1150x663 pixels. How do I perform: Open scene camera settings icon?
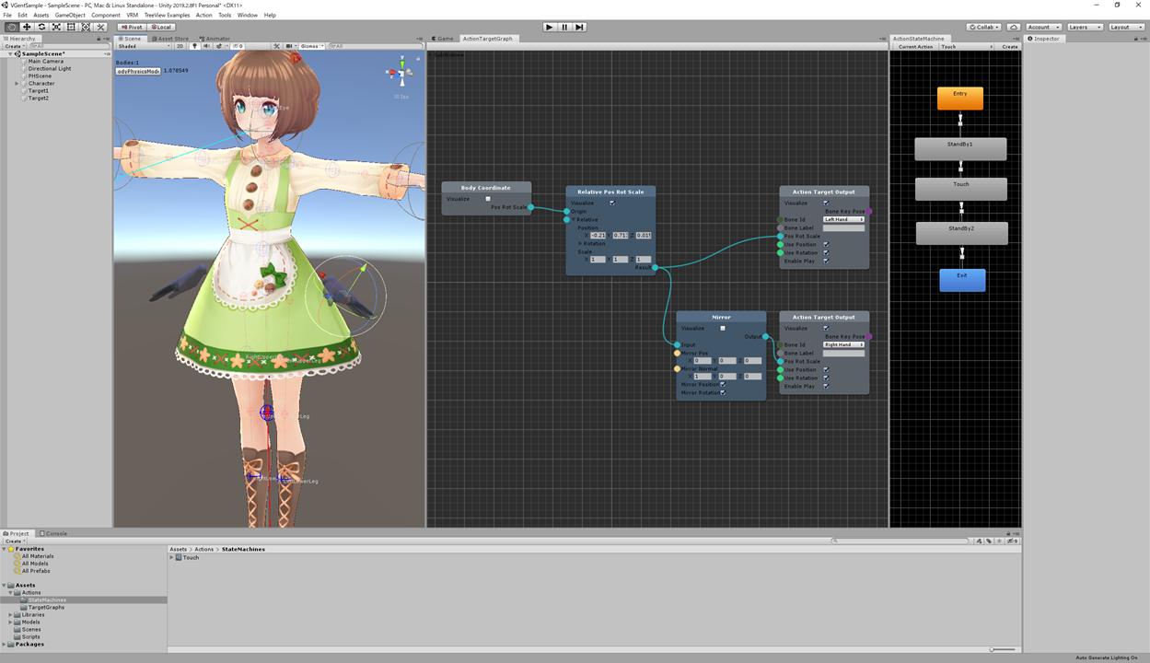pyautogui.click(x=290, y=46)
